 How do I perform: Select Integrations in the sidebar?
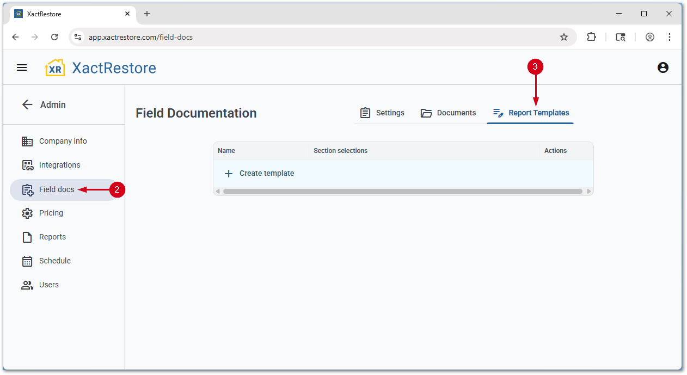click(59, 165)
